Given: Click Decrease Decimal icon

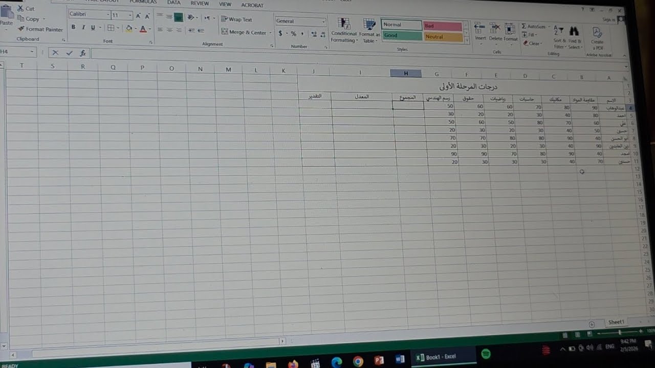Looking at the screenshot, I should point(323,35).
